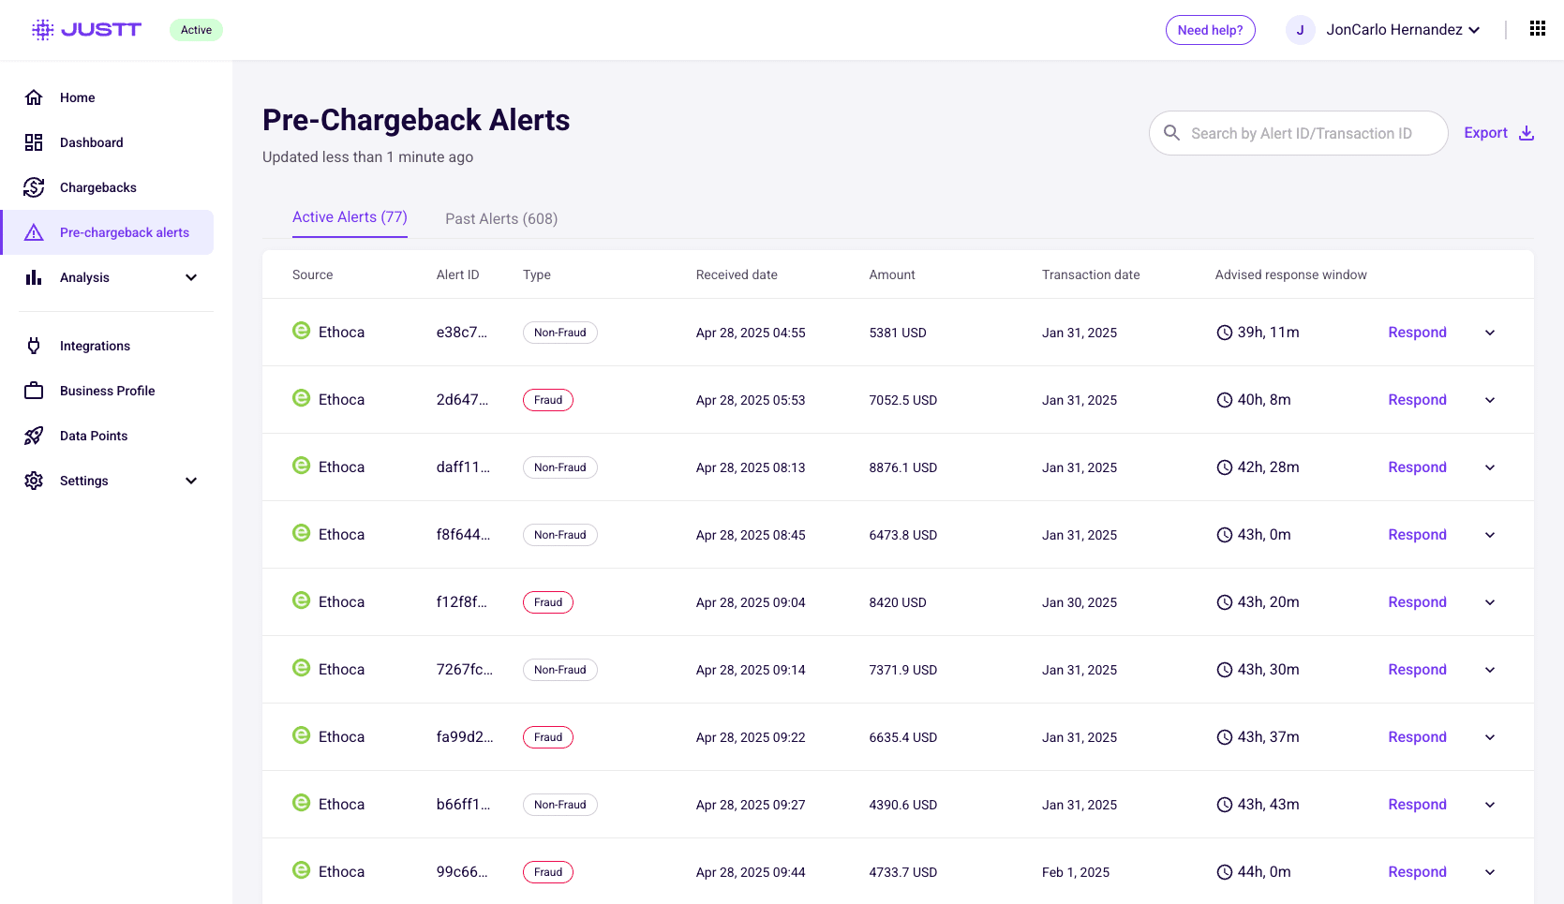Click the Fraud tag on alert 2d647

[548, 400]
